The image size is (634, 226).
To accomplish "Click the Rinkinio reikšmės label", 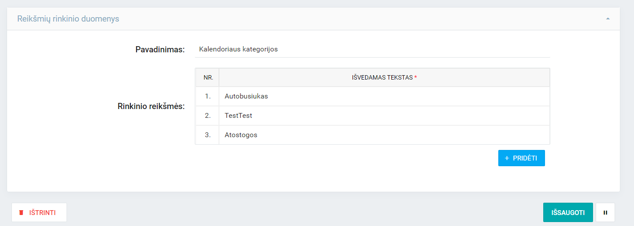I will (151, 106).
